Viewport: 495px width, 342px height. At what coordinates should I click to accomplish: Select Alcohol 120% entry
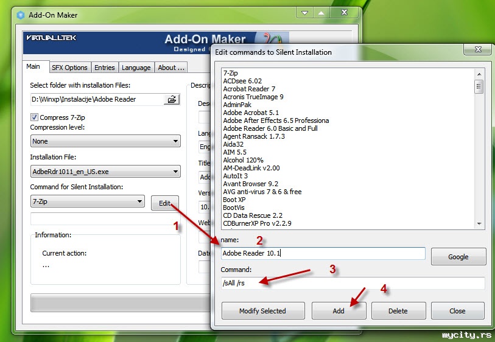243,160
